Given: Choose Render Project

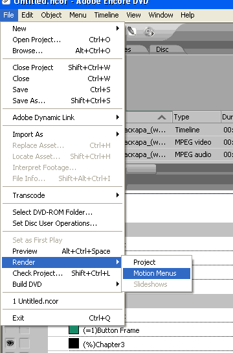Looking at the screenshot, I should 157,262.
